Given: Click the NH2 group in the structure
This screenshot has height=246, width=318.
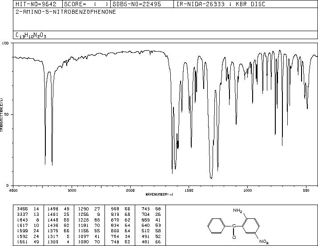Looking at the screenshot, I should click(237, 211).
